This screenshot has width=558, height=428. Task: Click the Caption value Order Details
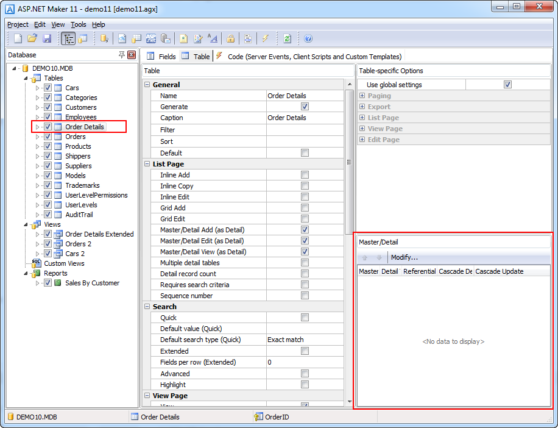(x=305, y=118)
